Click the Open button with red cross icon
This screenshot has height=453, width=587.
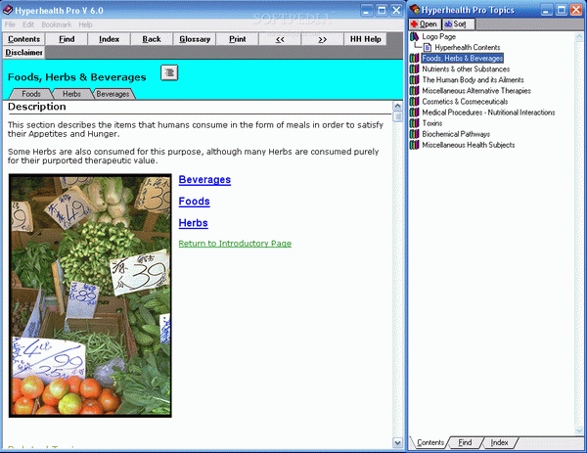pyautogui.click(x=424, y=23)
